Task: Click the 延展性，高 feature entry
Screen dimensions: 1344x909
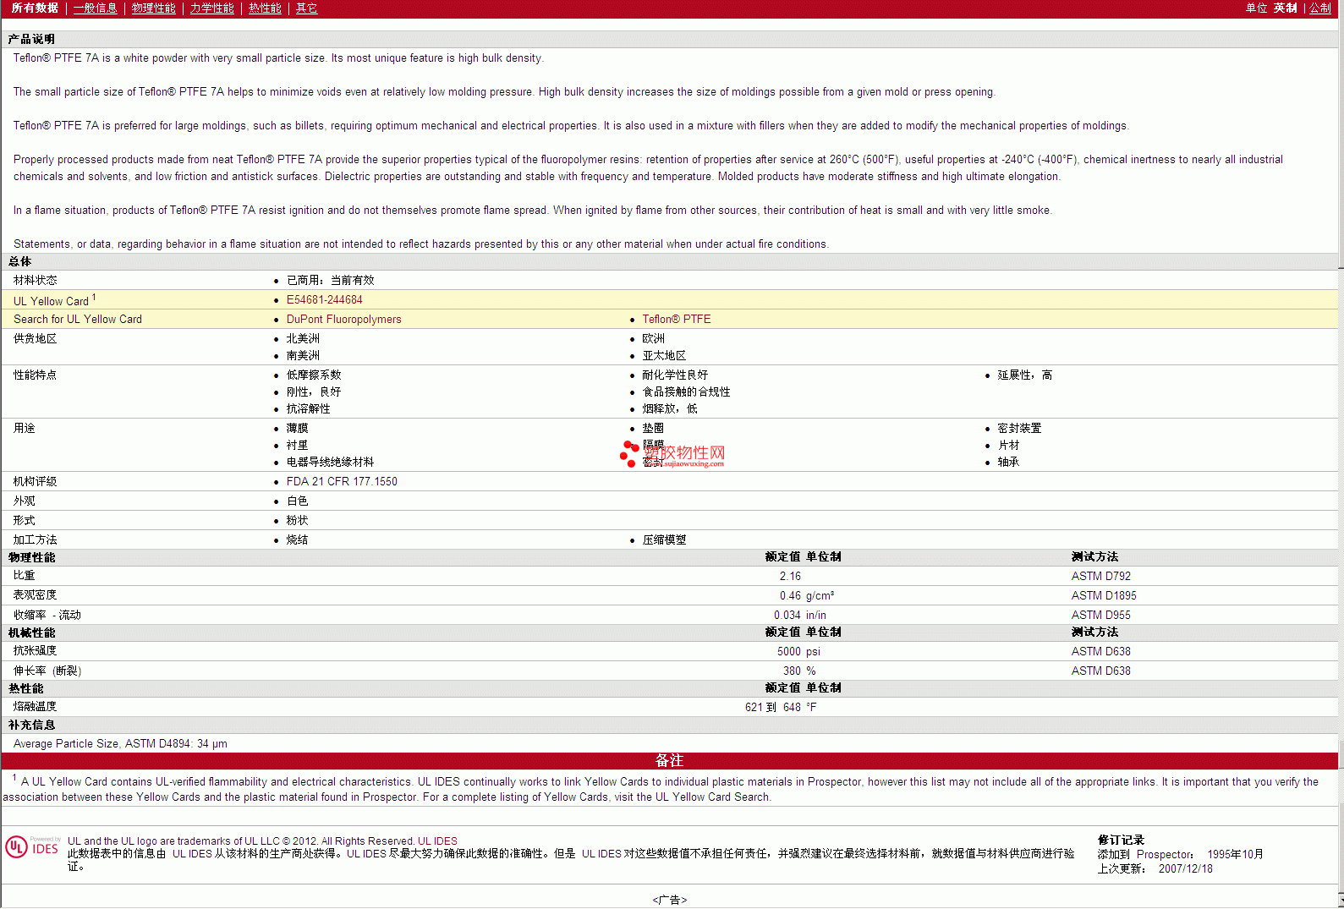Action: (x=1024, y=375)
